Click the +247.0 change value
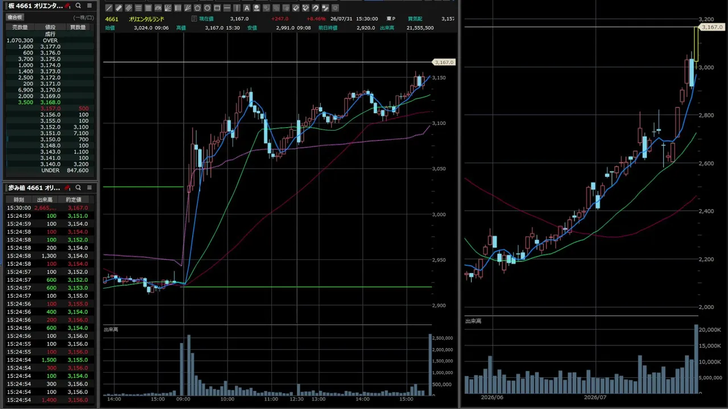 coord(280,19)
